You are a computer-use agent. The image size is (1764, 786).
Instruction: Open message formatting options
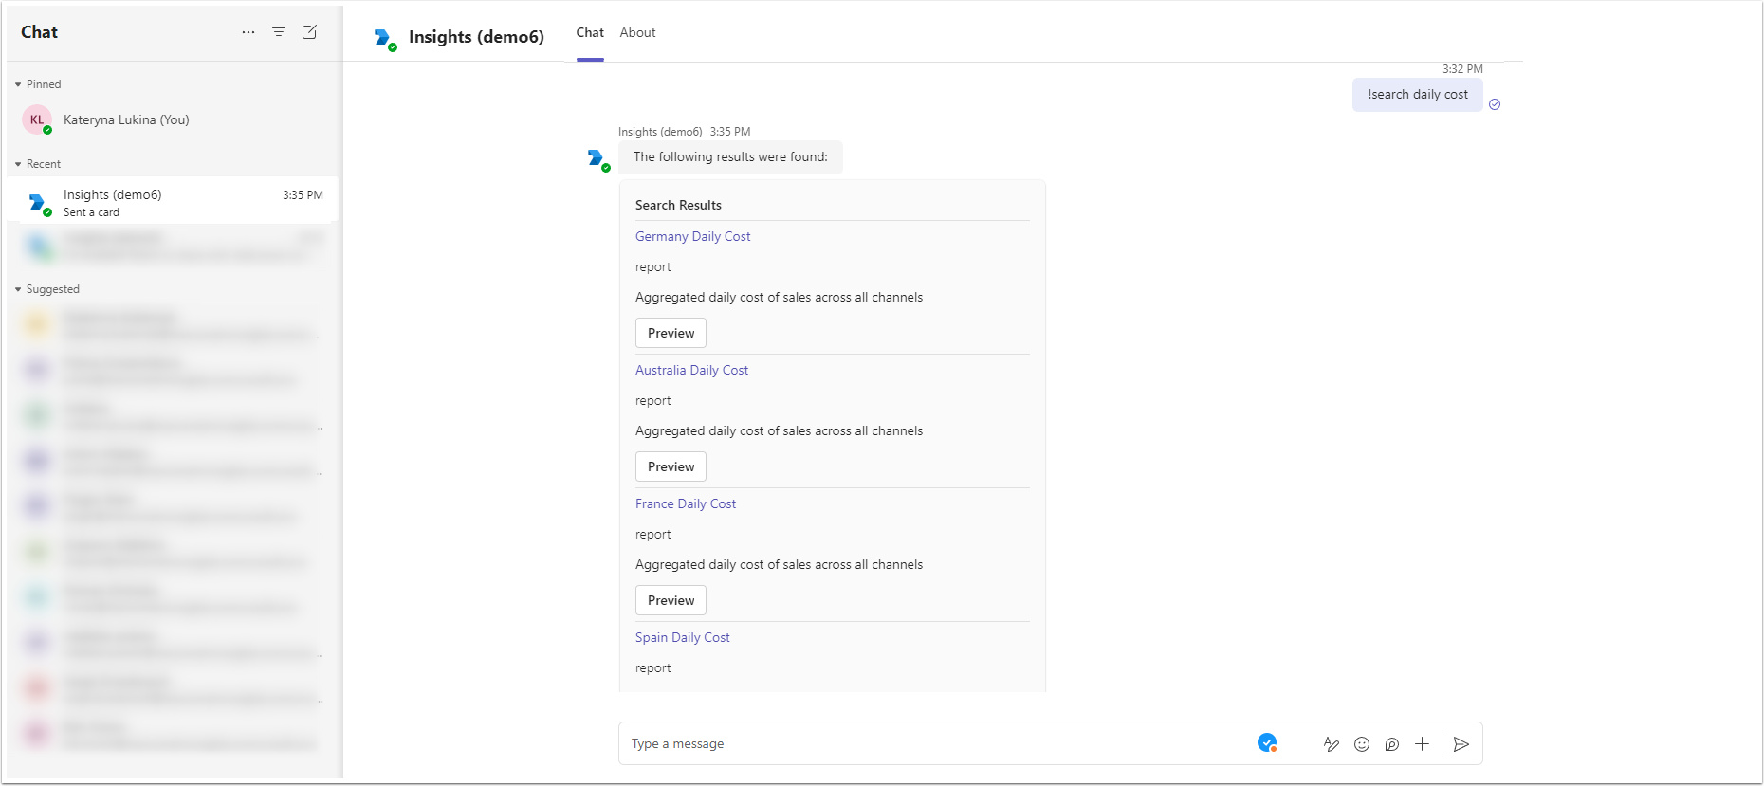click(x=1332, y=744)
